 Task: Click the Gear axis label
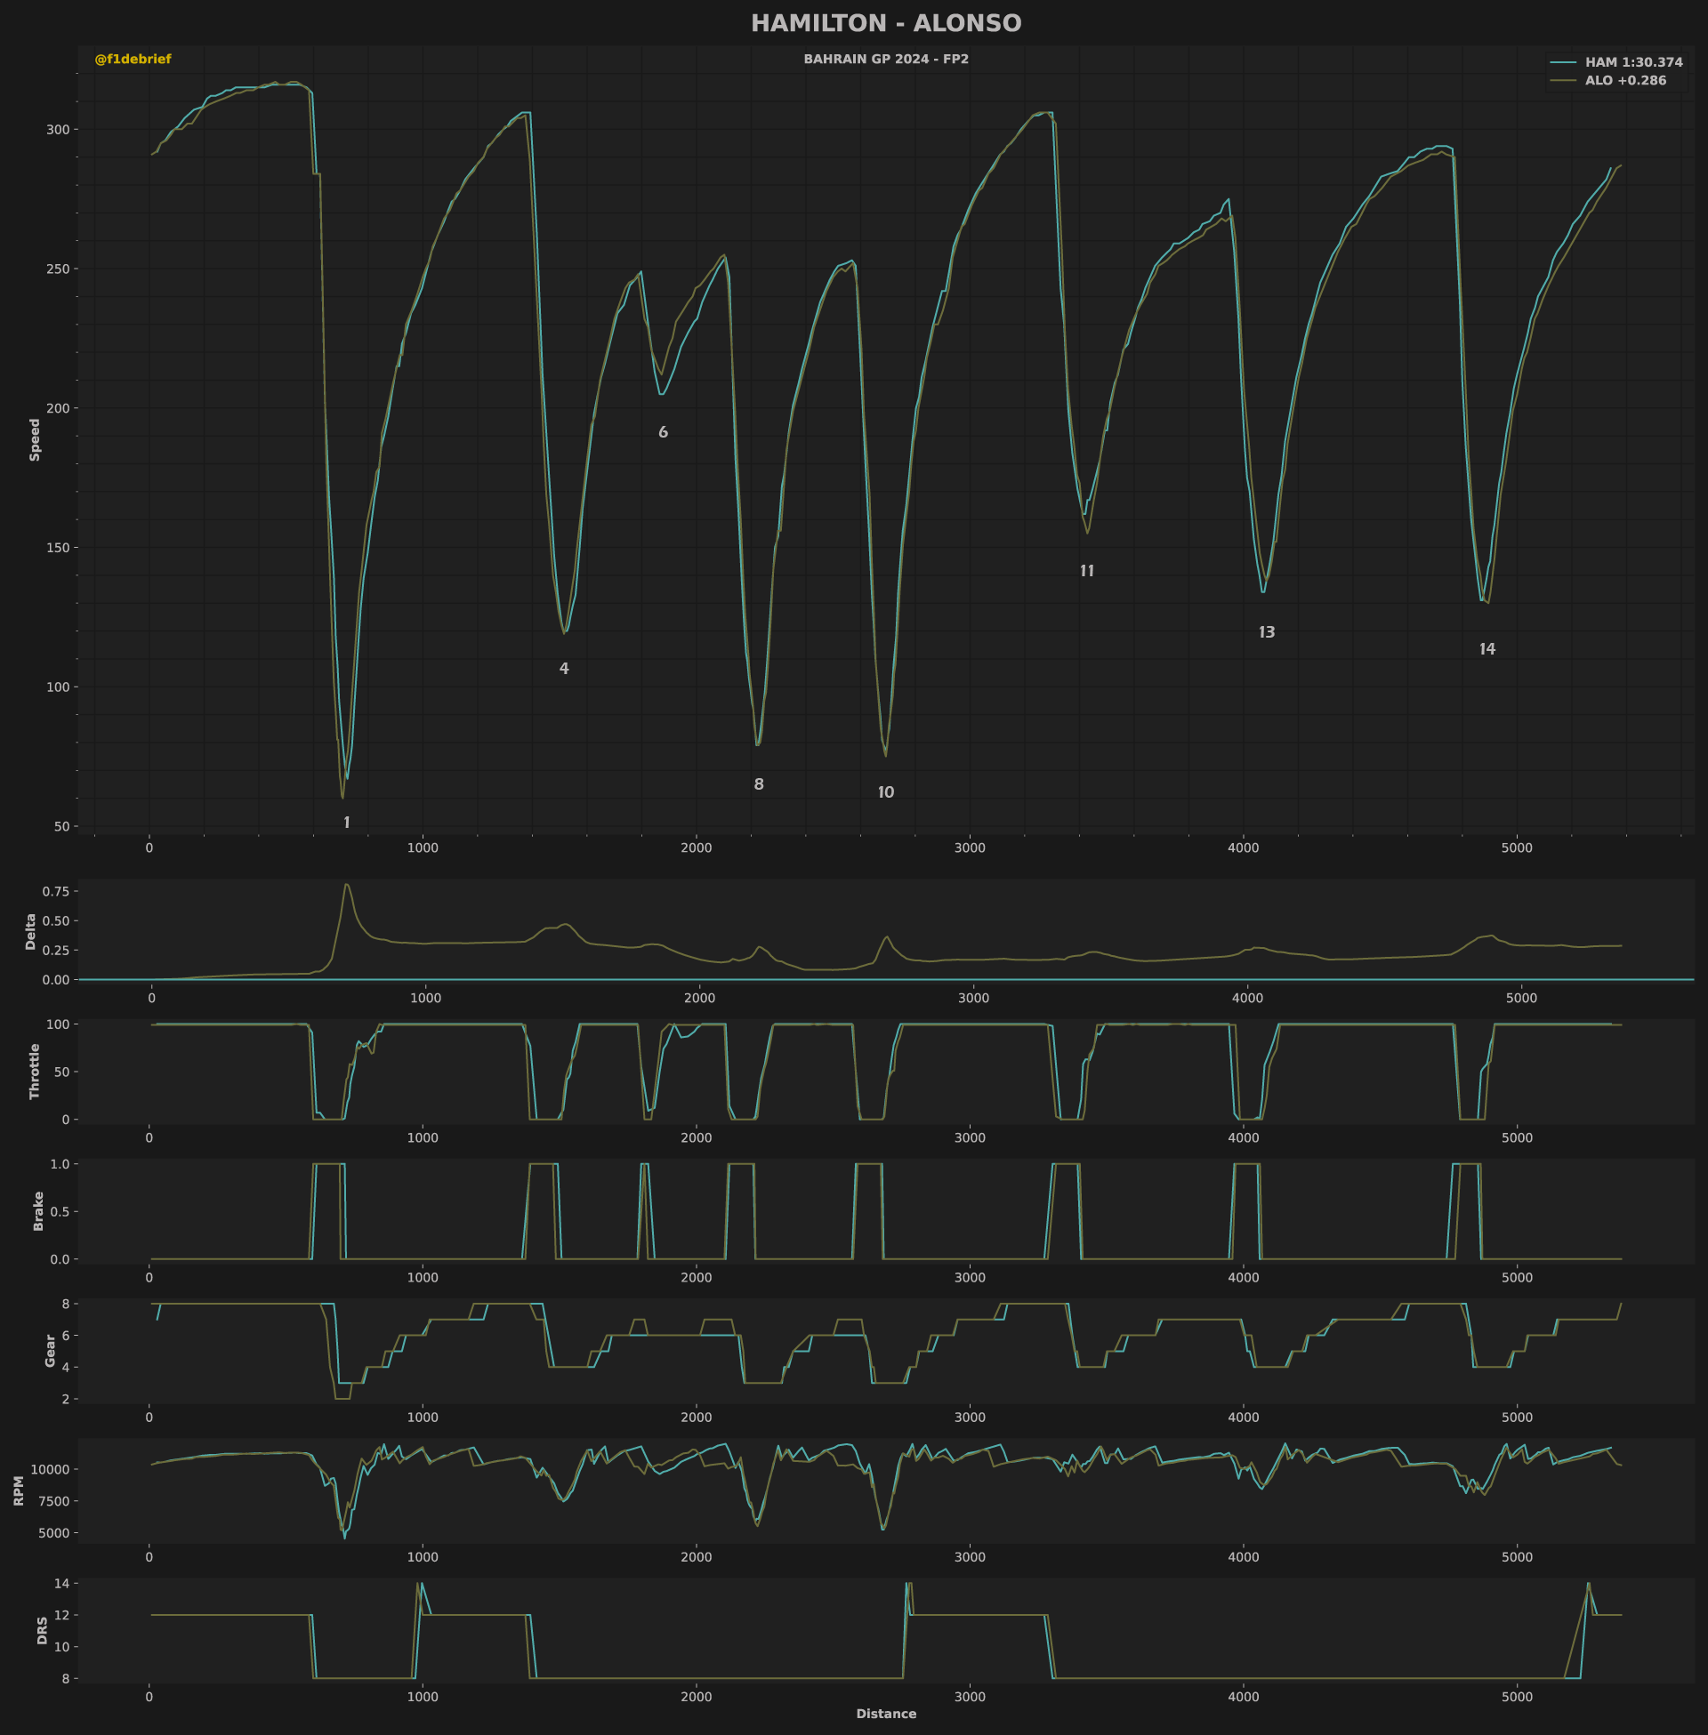pyautogui.click(x=50, y=1350)
